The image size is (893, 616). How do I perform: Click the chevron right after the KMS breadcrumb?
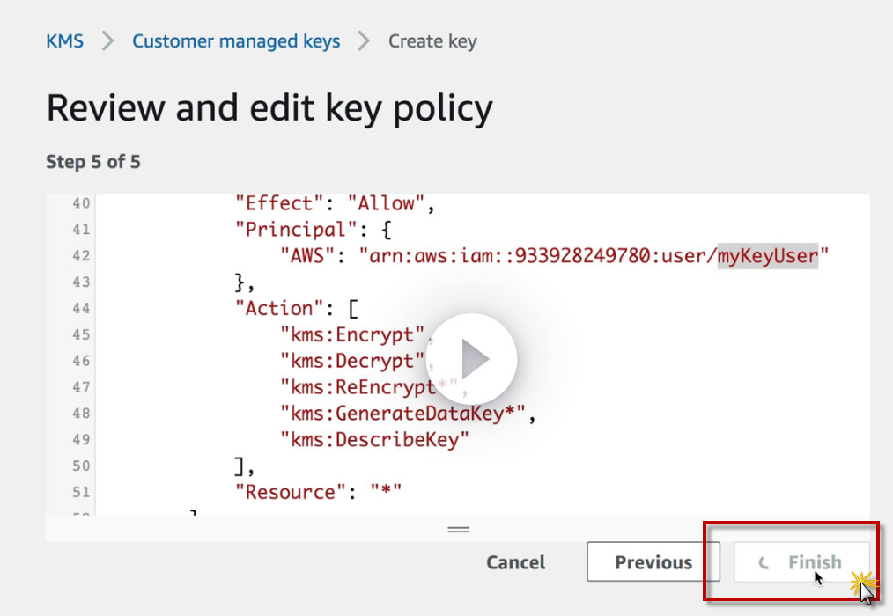107,41
